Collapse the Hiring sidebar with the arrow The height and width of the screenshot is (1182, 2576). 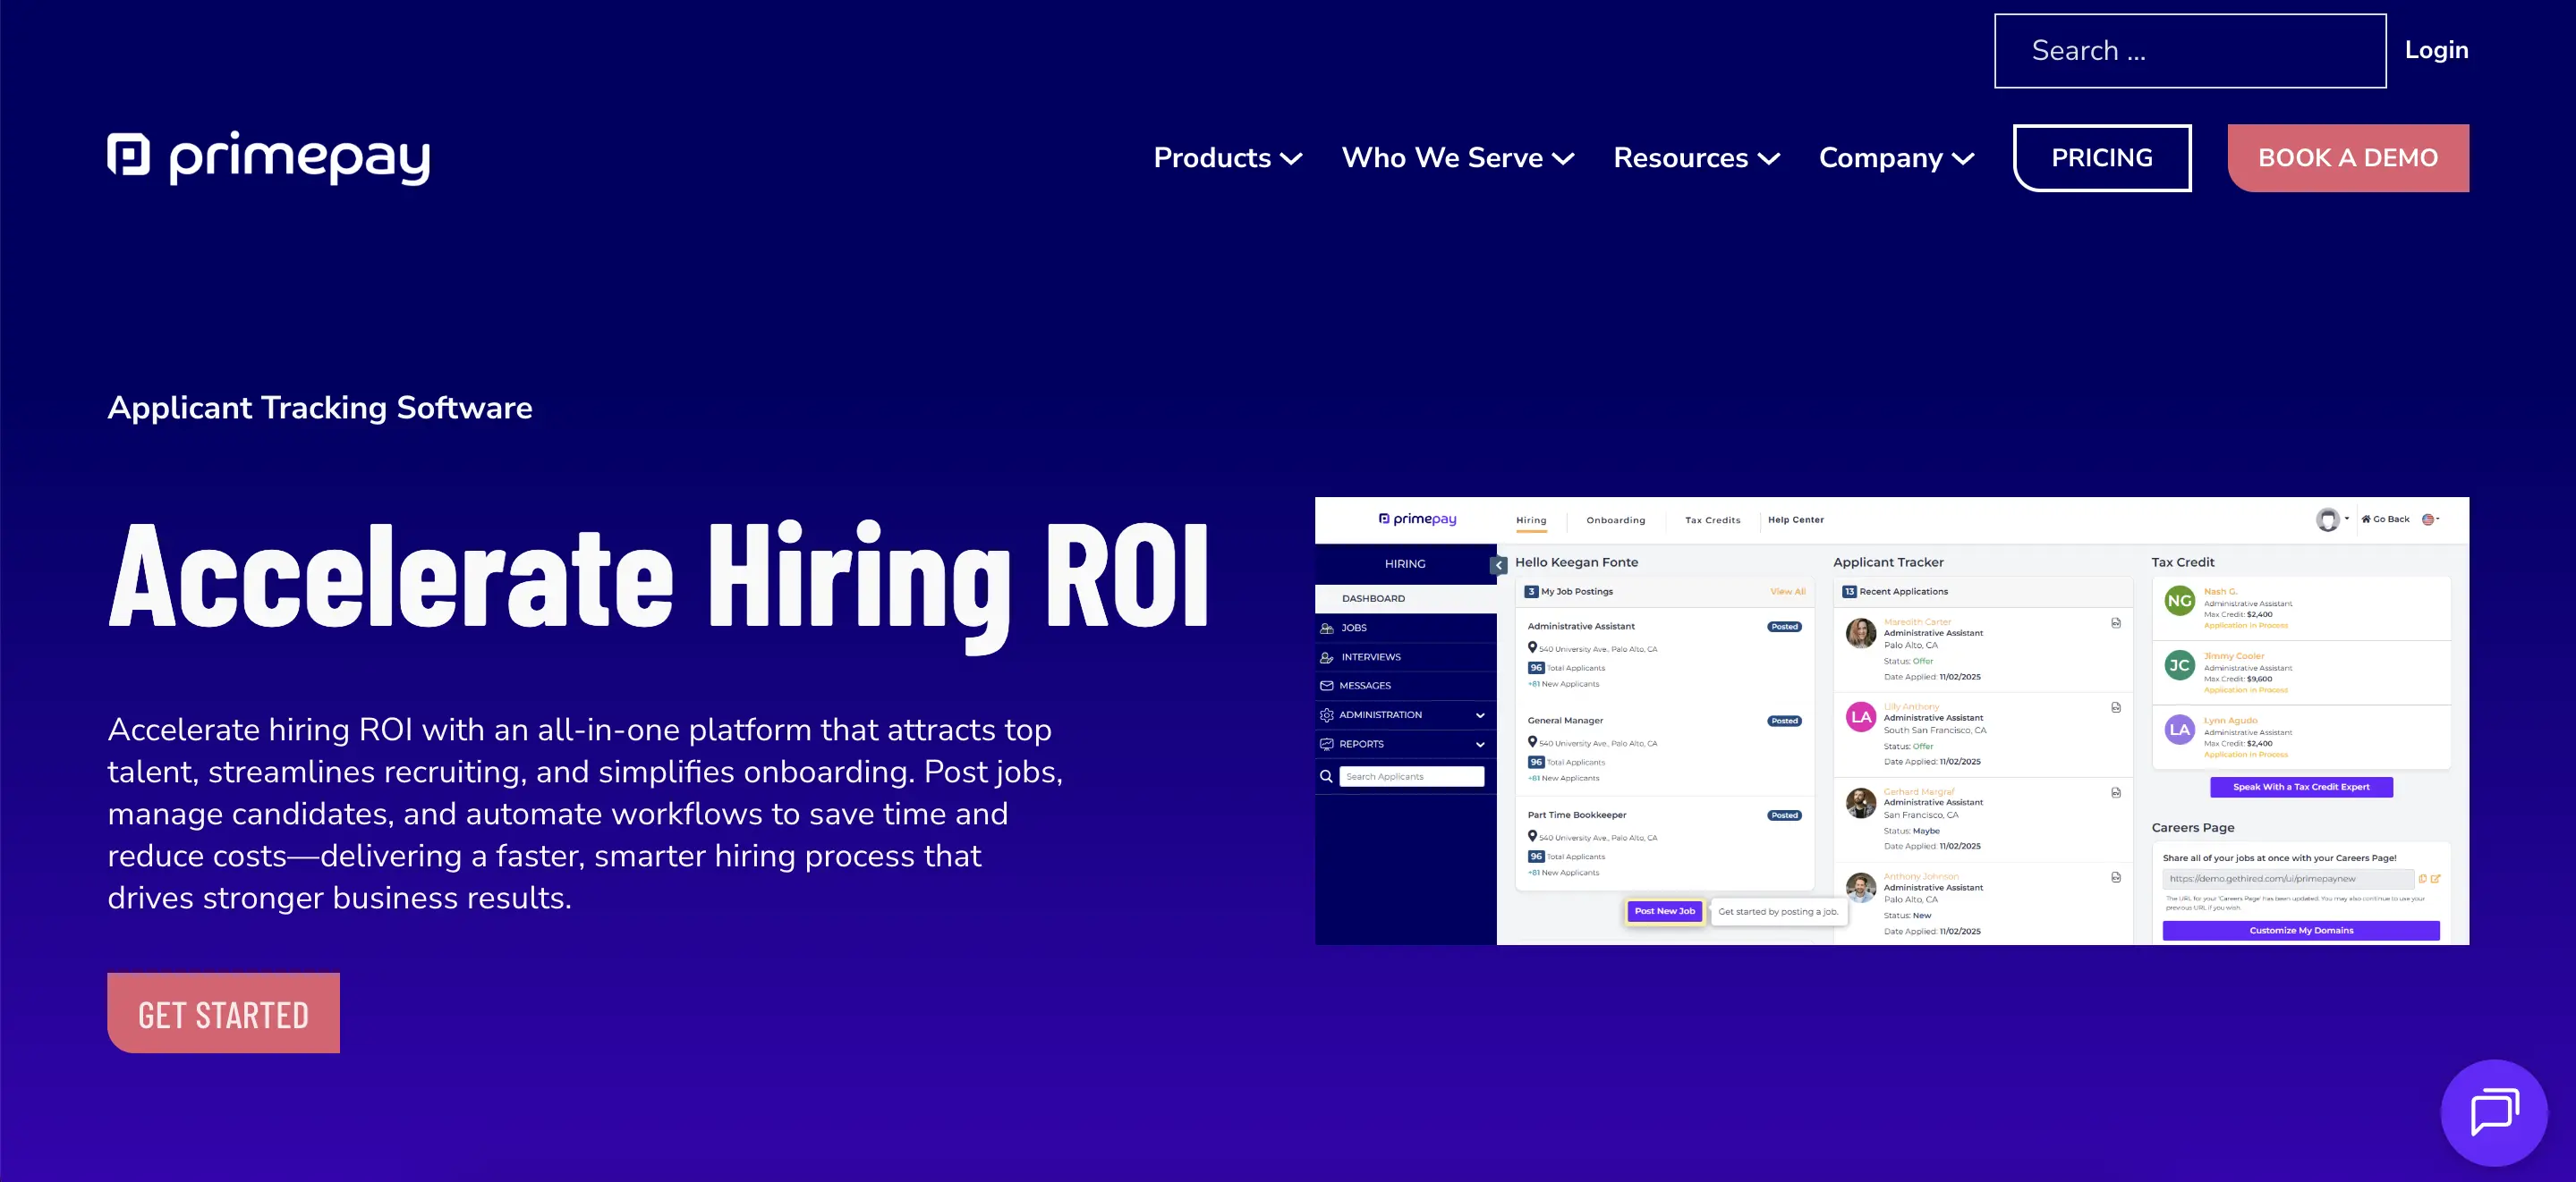(1498, 566)
